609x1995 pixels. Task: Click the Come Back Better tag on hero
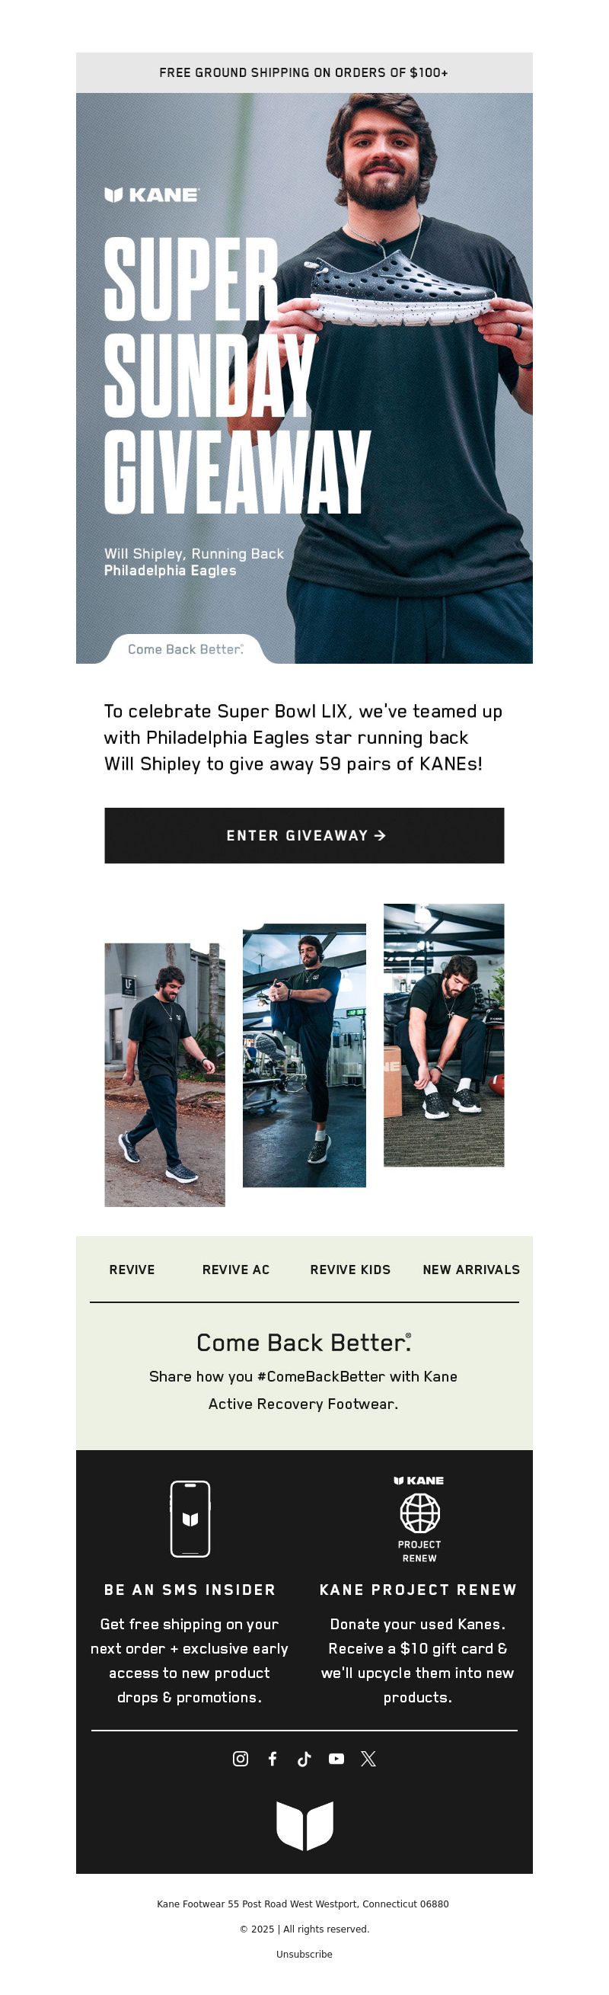tap(186, 649)
